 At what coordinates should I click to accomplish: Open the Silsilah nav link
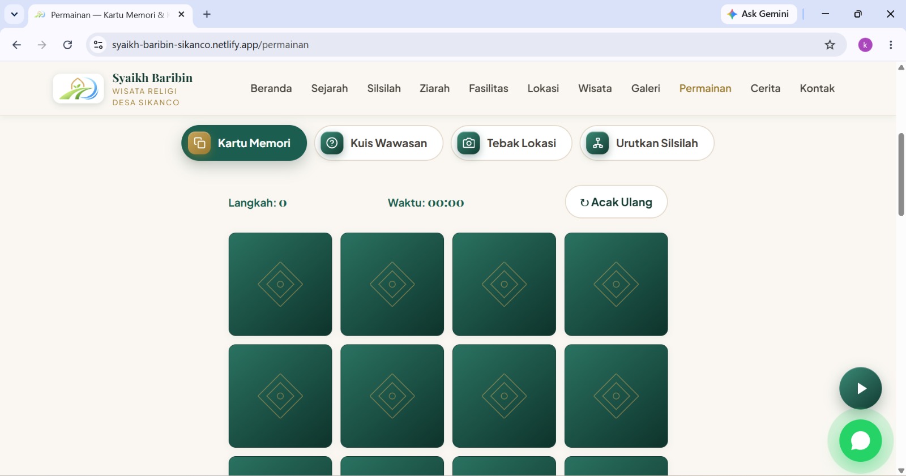(x=384, y=88)
